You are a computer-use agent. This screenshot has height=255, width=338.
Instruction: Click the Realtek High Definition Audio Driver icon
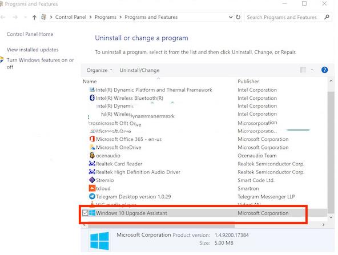click(x=92, y=172)
